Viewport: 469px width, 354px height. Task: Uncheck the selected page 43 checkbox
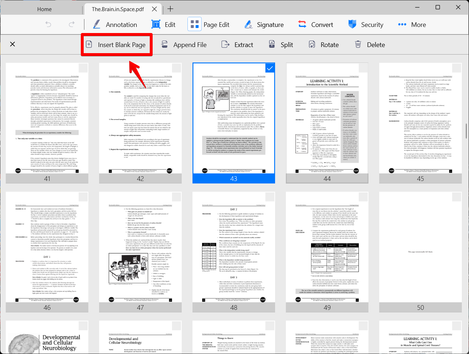(x=270, y=68)
